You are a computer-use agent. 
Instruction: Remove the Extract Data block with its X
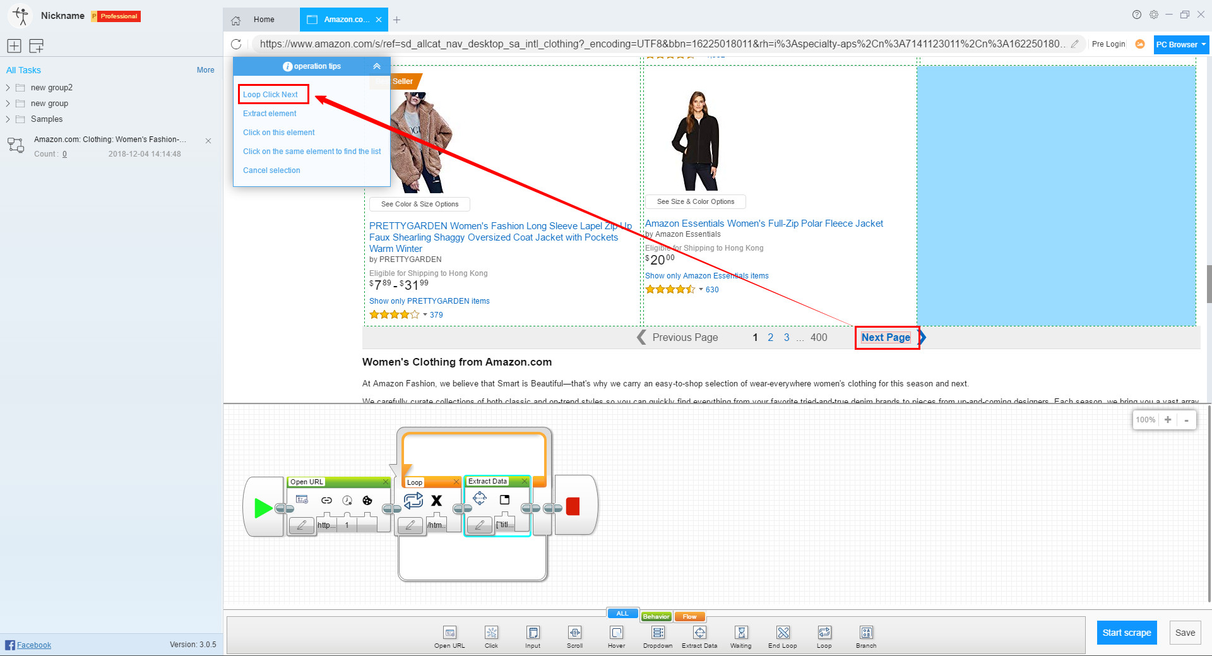click(x=524, y=481)
